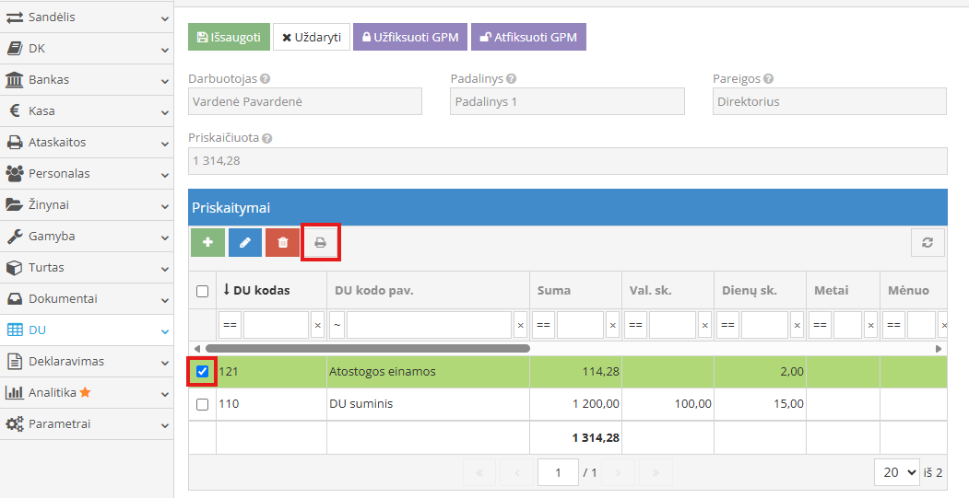The height and width of the screenshot is (498, 969).
Task: Click the Užfiksuoti GPM button
Action: click(410, 37)
